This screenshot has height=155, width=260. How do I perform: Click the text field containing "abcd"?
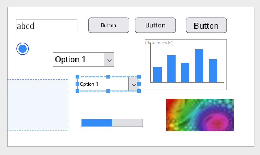click(47, 26)
